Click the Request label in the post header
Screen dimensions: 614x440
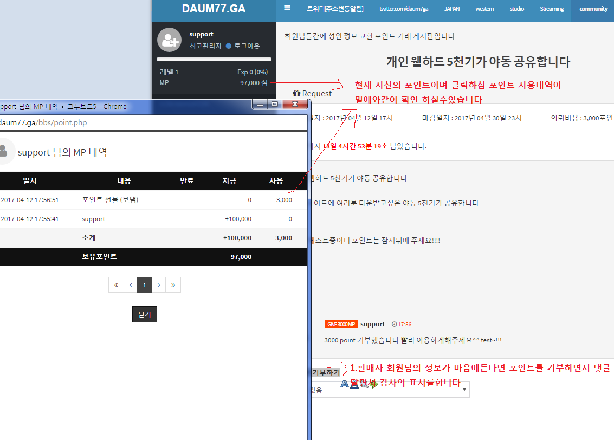[x=317, y=94]
